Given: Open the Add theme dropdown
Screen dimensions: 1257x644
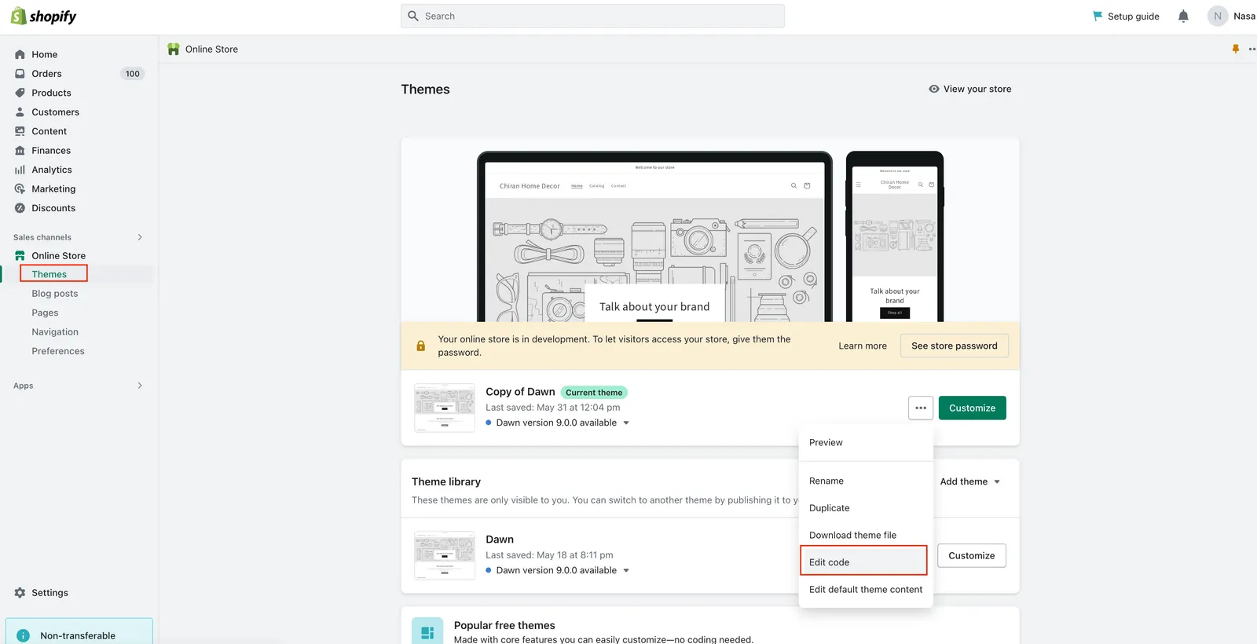Looking at the screenshot, I should 970,481.
